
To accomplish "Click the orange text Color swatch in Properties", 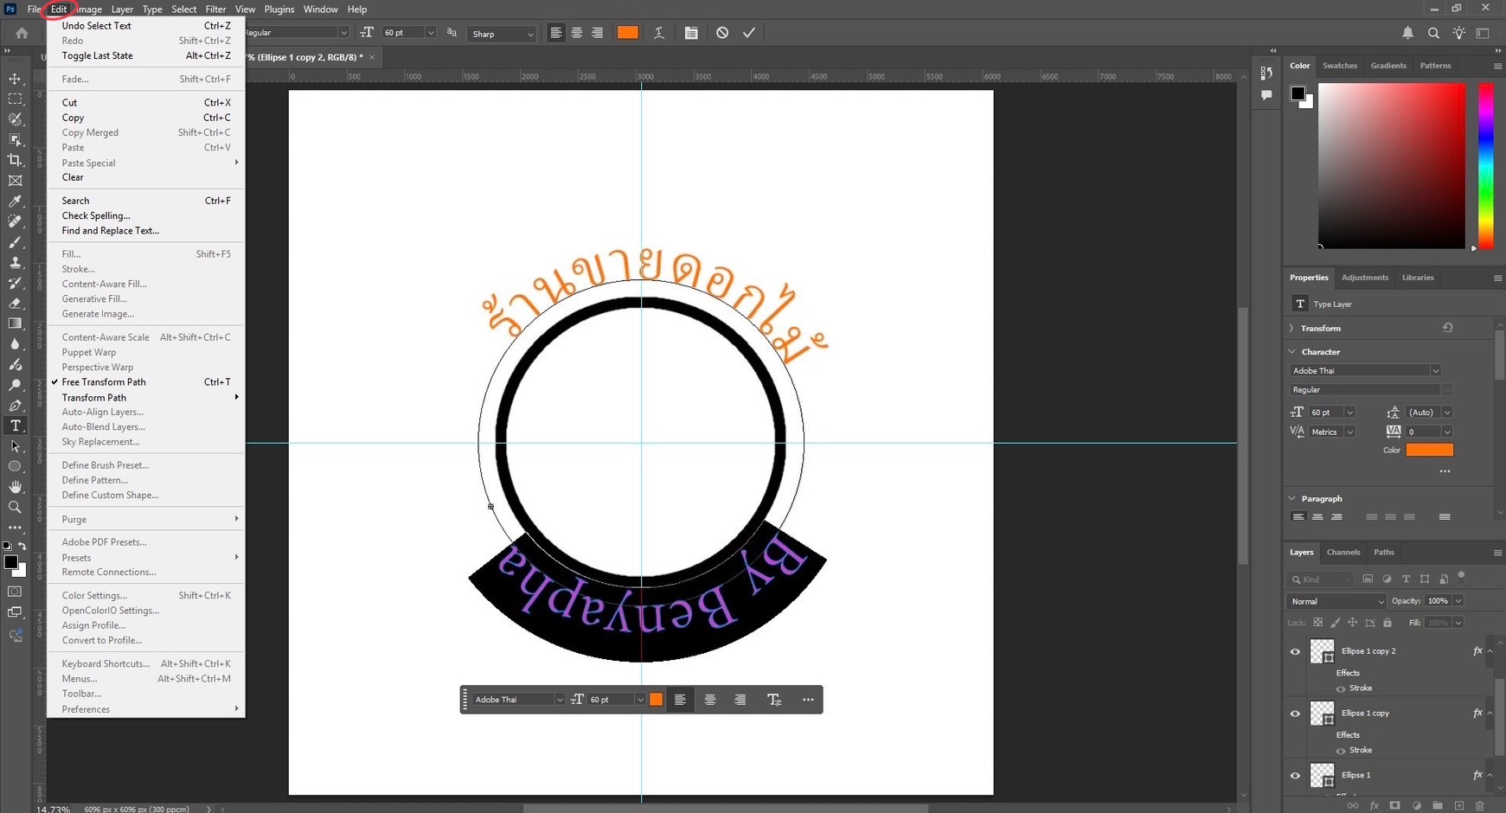I will tap(1429, 450).
